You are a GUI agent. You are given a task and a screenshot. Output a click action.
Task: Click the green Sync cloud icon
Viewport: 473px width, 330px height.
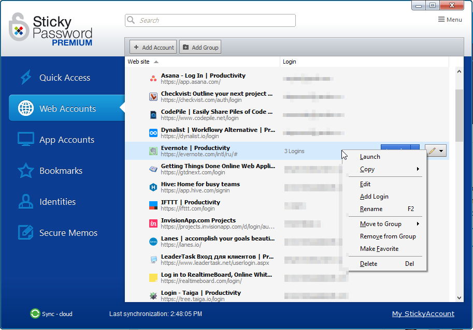tap(35, 314)
